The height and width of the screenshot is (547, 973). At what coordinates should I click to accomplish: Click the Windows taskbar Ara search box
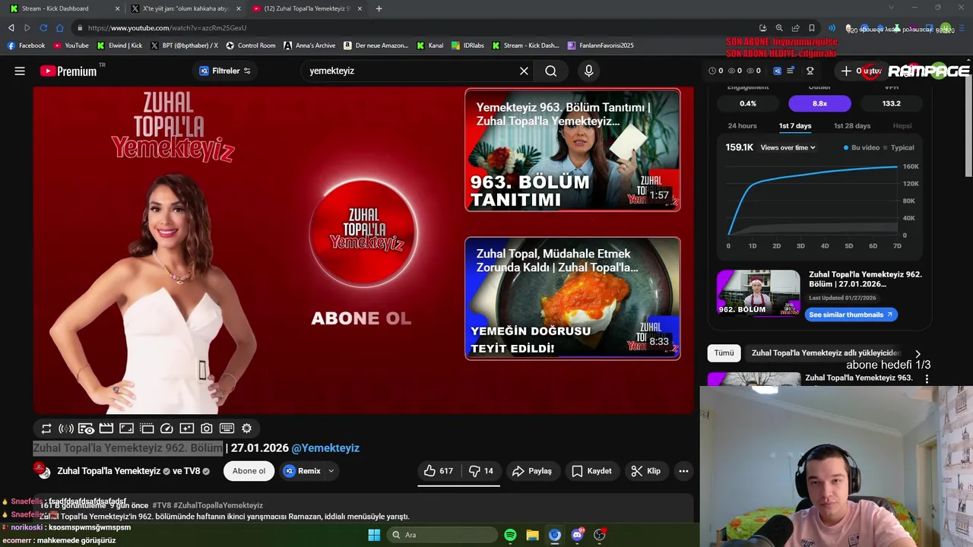point(441,535)
